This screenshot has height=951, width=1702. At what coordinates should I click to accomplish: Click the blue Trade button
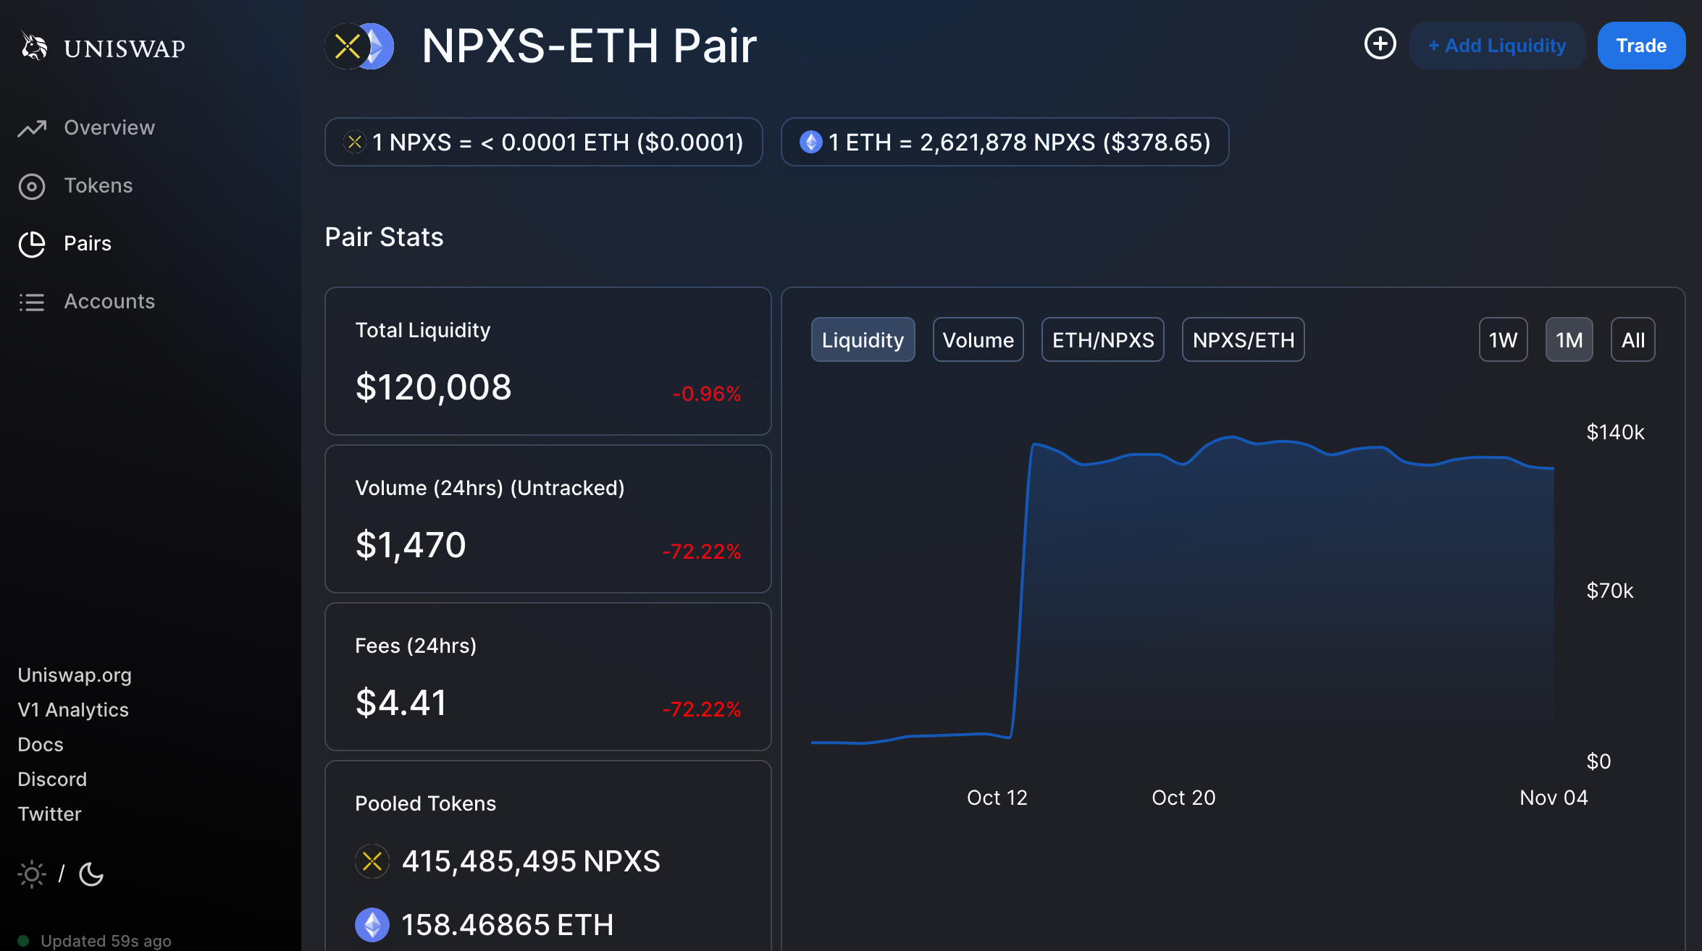tap(1641, 46)
